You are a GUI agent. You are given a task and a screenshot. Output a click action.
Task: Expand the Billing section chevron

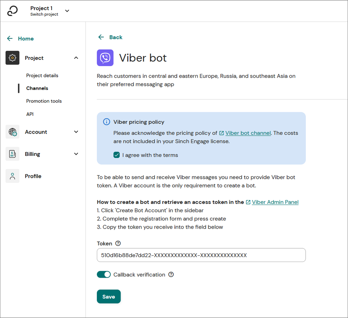point(76,154)
